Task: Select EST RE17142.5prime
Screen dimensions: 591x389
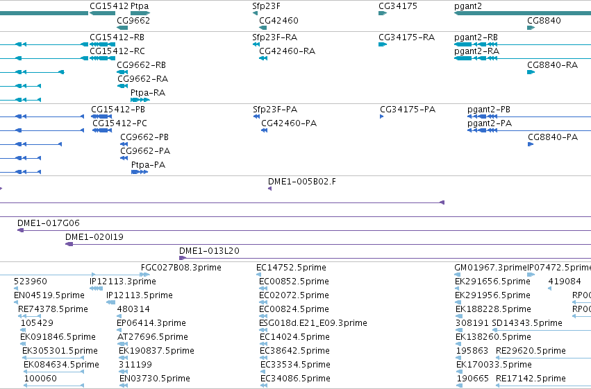Action: (531, 379)
